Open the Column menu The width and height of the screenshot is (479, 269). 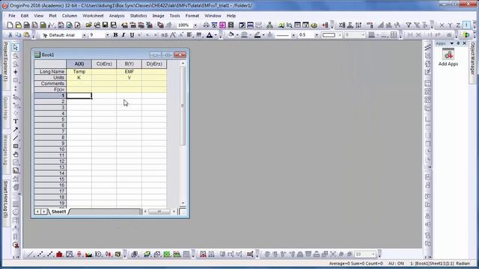click(70, 16)
